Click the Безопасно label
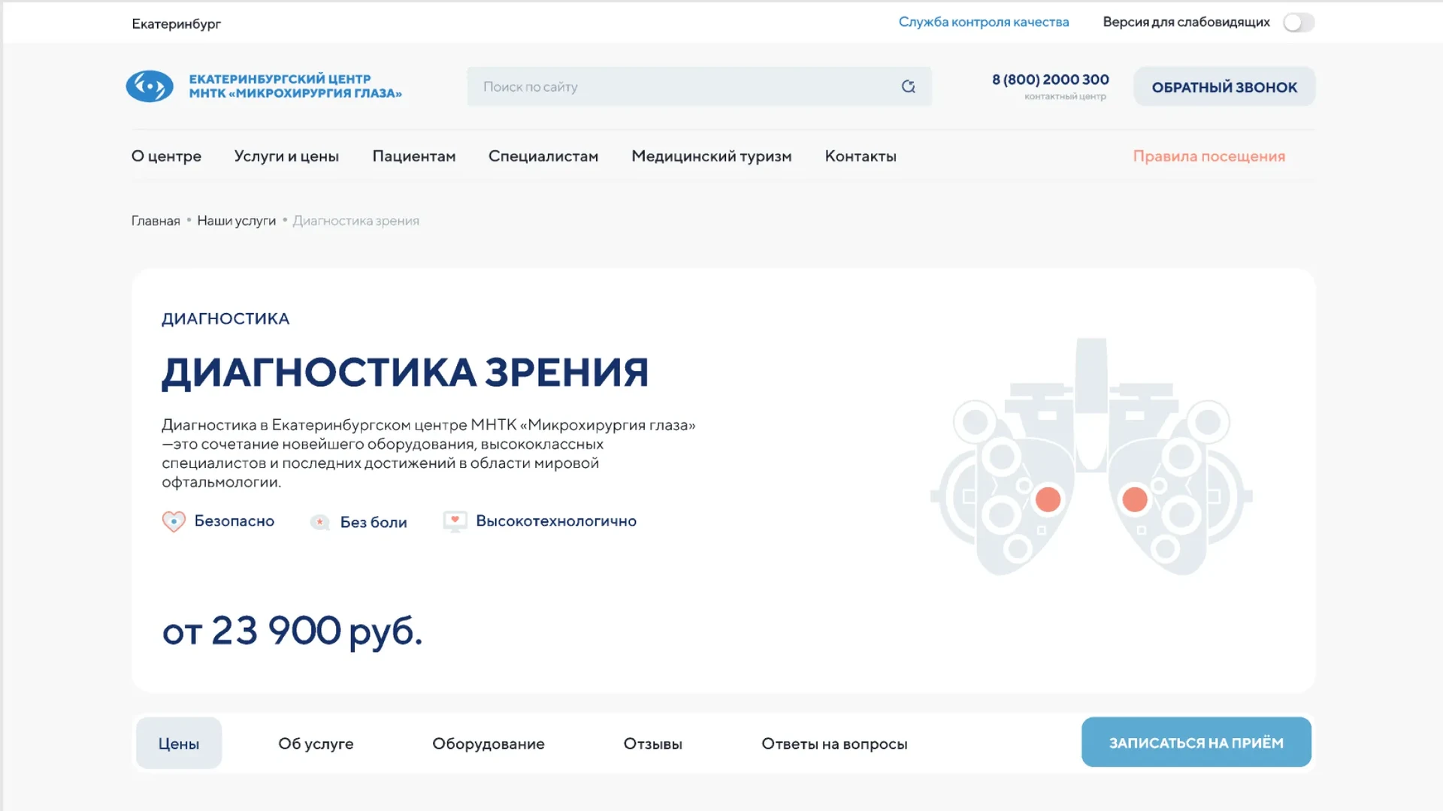Viewport: 1443px width, 811px height. coord(234,521)
